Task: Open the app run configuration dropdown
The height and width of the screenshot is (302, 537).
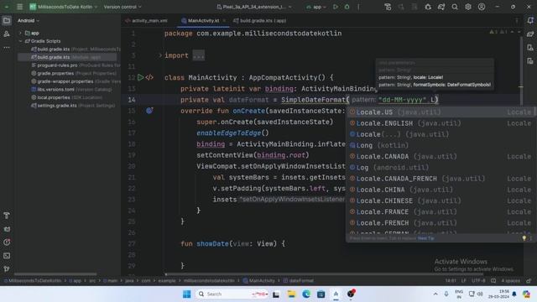Action: (317, 7)
